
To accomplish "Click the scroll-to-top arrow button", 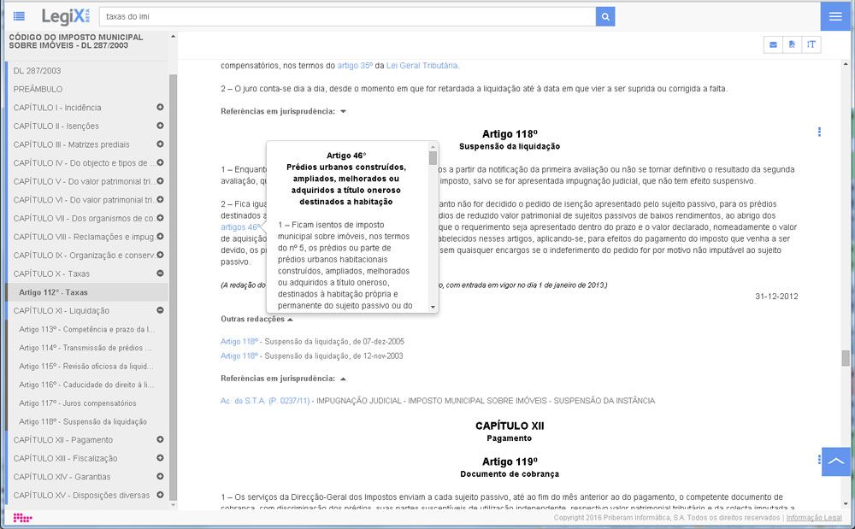I will tap(835, 461).
